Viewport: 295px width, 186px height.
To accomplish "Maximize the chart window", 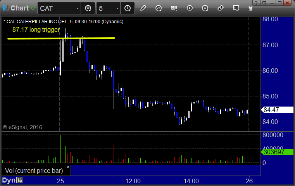I will coord(279,3).
